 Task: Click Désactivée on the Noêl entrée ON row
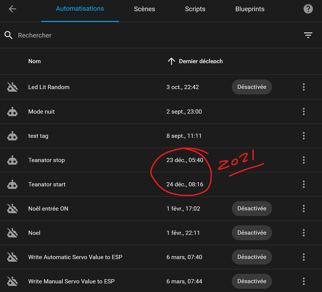click(x=252, y=208)
